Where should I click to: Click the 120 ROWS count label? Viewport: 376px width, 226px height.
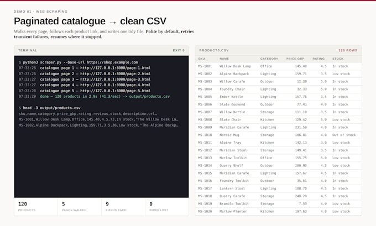[348, 50]
